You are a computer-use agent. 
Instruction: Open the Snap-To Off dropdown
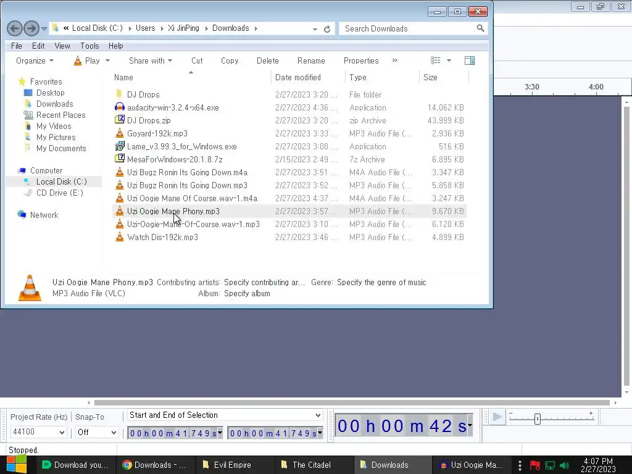[97, 432]
